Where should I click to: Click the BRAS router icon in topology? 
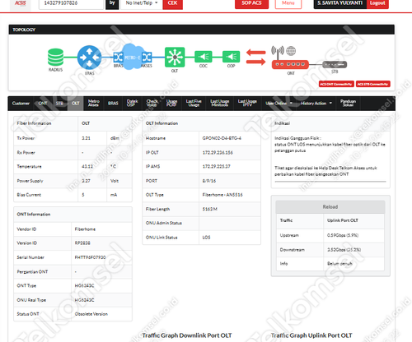[89, 58]
